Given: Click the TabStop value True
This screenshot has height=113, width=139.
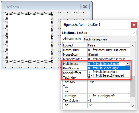Looking at the screenshot, I should tap(91, 82).
